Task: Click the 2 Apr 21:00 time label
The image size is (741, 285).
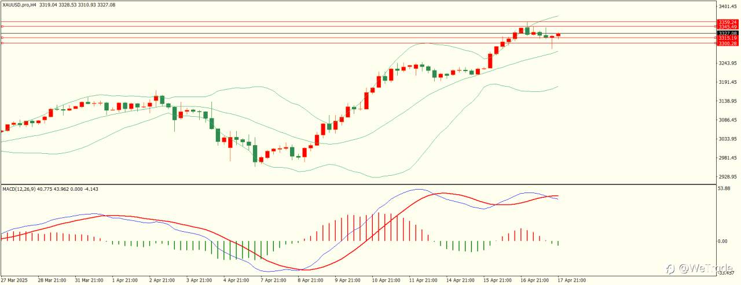Action: pyautogui.click(x=162, y=280)
